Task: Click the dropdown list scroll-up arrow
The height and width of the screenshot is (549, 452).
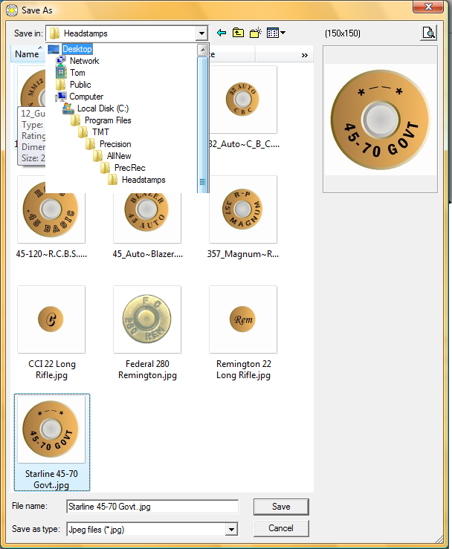Action: click(x=203, y=50)
